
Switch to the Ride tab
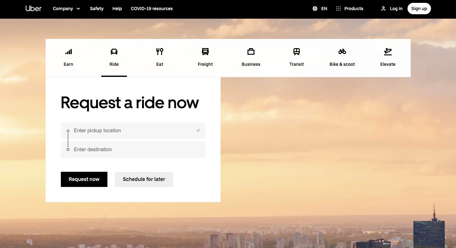(x=114, y=58)
